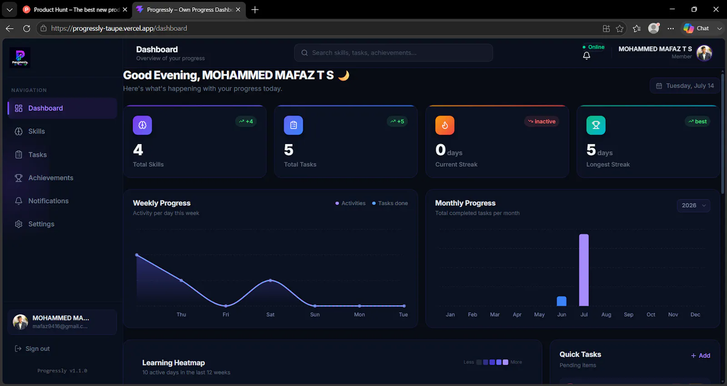
Task: Open the 2026 year dropdown
Action: pos(693,205)
